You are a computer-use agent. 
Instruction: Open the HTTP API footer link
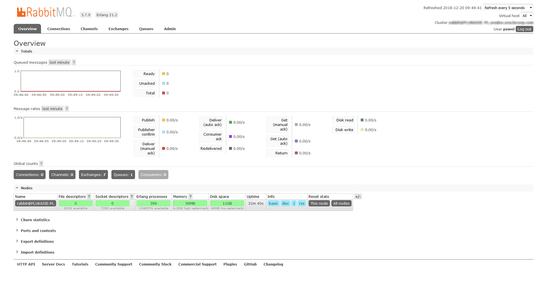26,264
